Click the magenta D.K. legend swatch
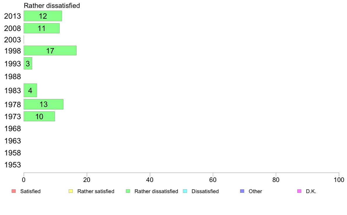The width and height of the screenshot is (347, 215). [299, 191]
